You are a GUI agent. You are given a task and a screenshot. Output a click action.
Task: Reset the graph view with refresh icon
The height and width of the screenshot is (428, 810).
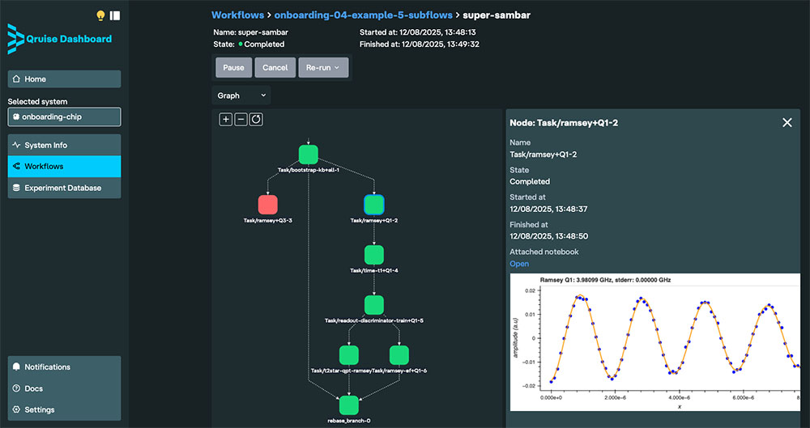[256, 120]
